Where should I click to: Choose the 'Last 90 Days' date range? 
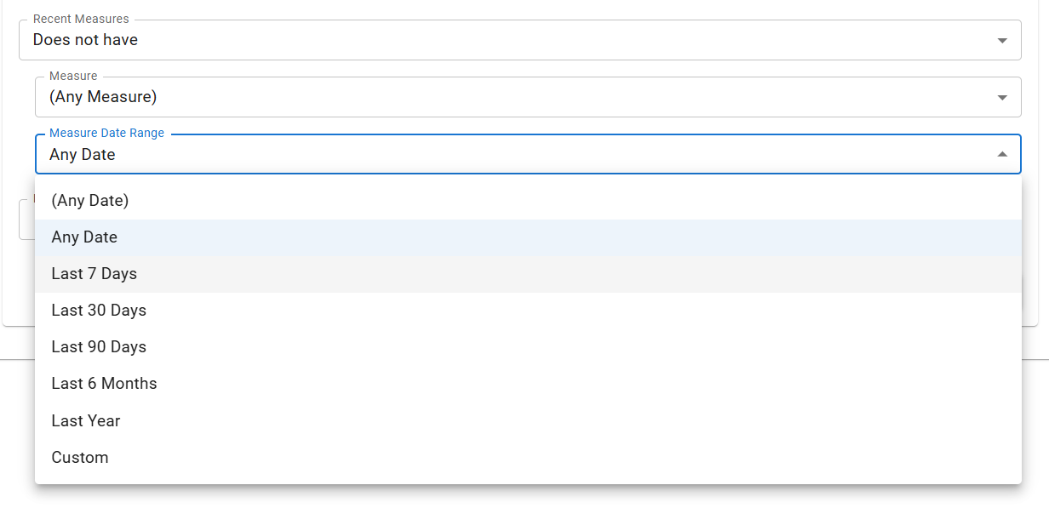click(528, 347)
